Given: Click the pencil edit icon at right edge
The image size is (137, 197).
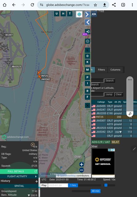Looking at the screenshot, I should tap(134, 149).
